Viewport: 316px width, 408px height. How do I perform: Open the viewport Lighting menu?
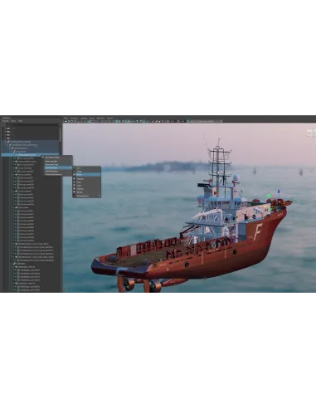pos(84,119)
